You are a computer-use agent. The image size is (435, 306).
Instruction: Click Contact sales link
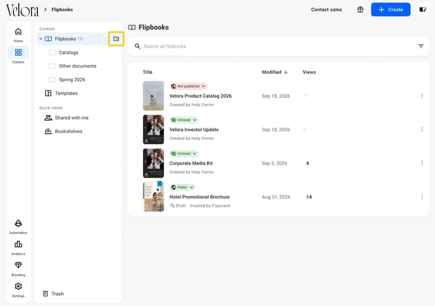click(x=326, y=10)
